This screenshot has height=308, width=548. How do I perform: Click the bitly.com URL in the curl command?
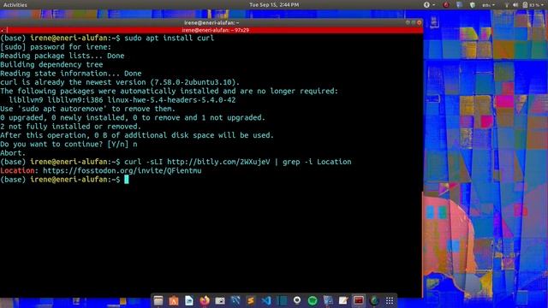click(218, 162)
